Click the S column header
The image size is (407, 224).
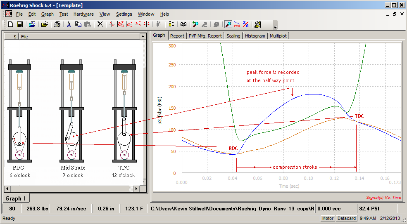[x=15, y=37]
